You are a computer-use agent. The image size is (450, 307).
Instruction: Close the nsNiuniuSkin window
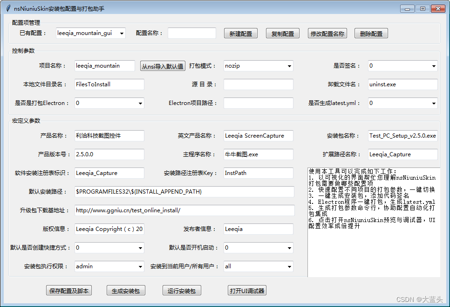[438, 9]
